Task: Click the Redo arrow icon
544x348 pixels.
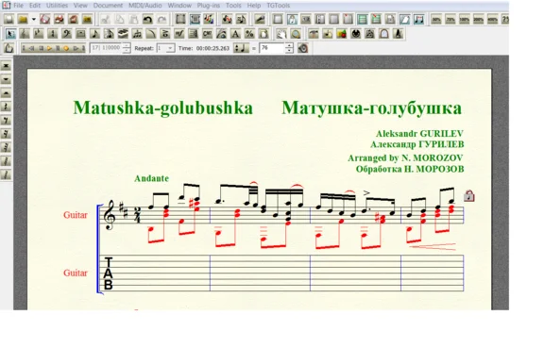Action: (x=161, y=20)
